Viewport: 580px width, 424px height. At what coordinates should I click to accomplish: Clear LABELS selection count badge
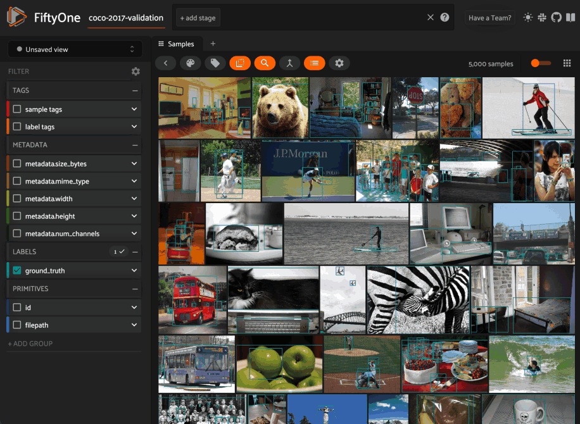point(118,252)
